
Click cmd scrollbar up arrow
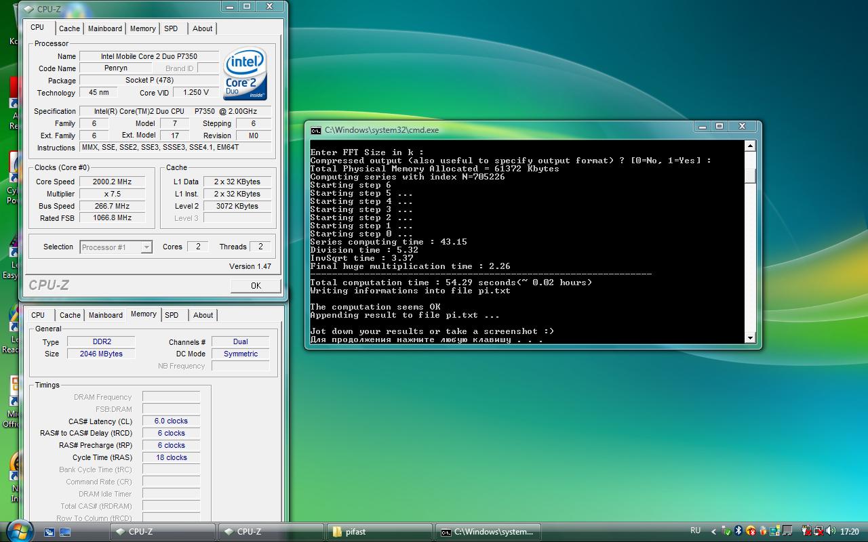pyautogui.click(x=750, y=146)
